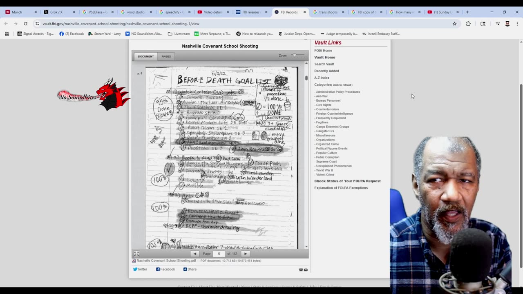Image resolution: width=523 pixels, height=294 pixels.
Task: Email this page with envelope icon
Action: (301, 269)
